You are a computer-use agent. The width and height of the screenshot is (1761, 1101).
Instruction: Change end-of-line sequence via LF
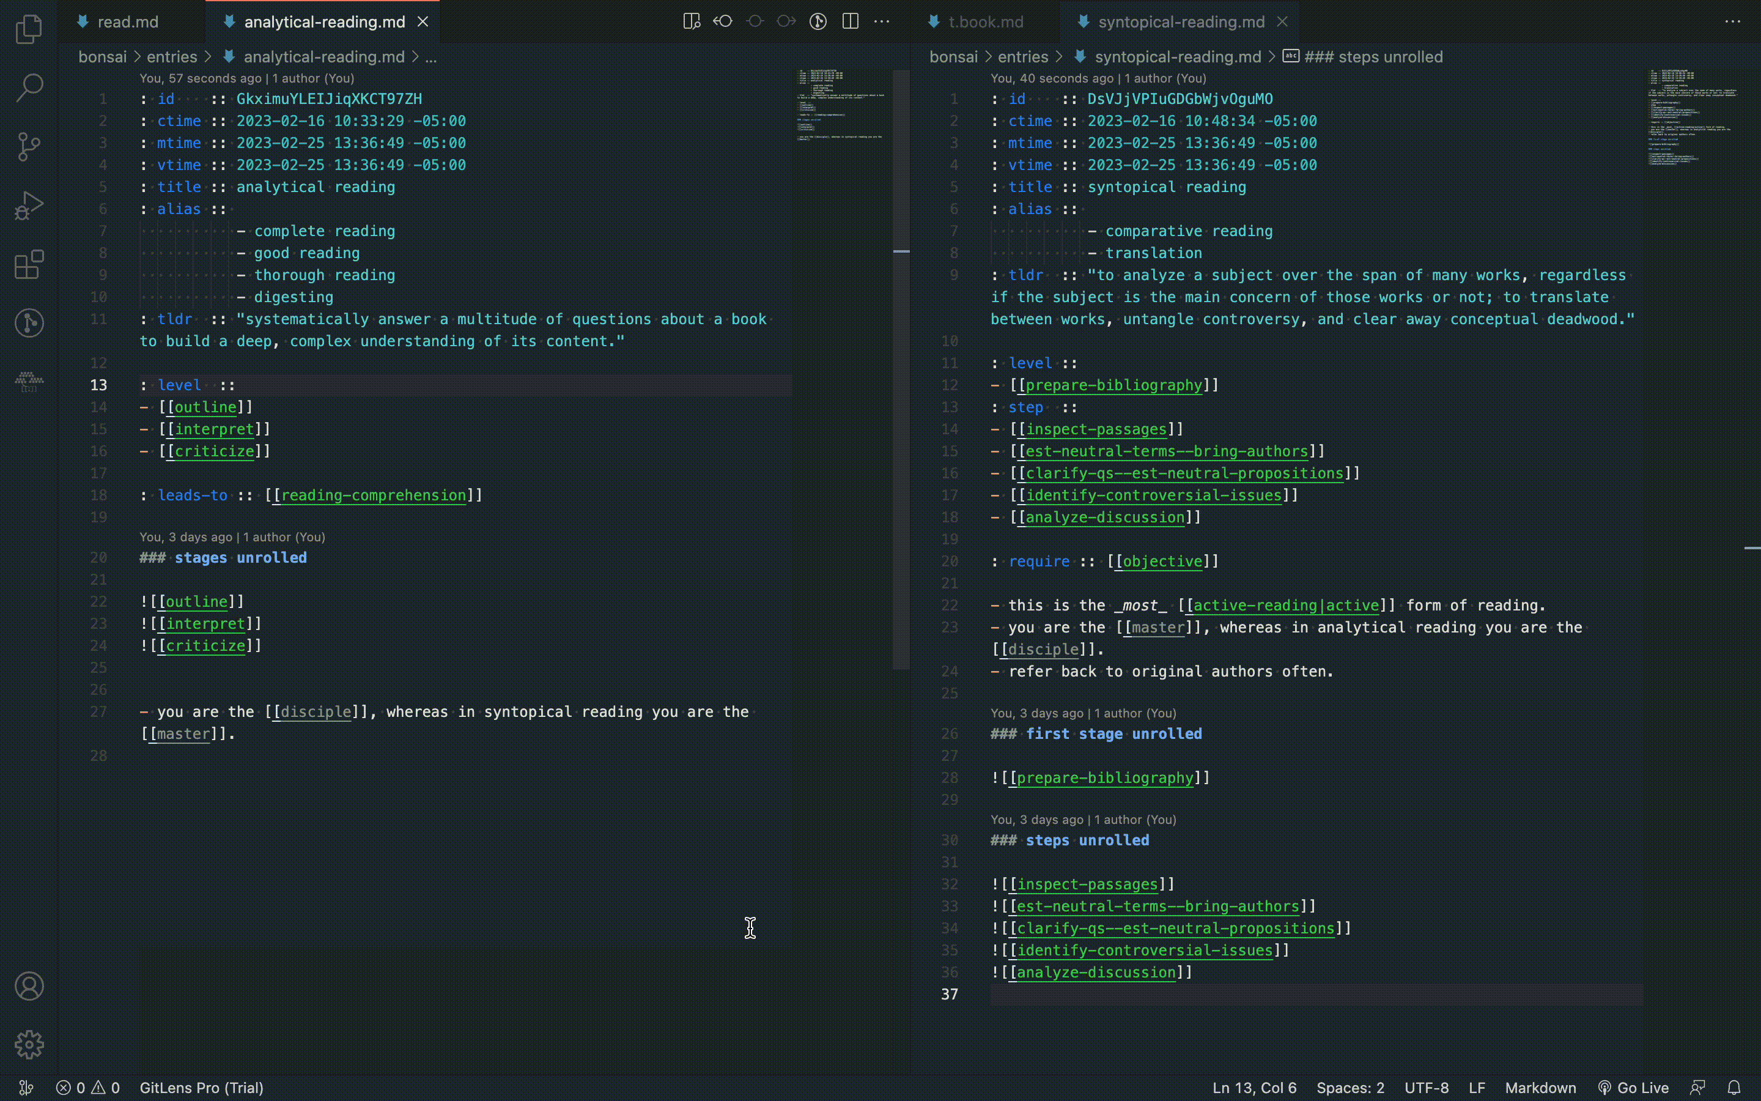click(x=1477, y=1088)
